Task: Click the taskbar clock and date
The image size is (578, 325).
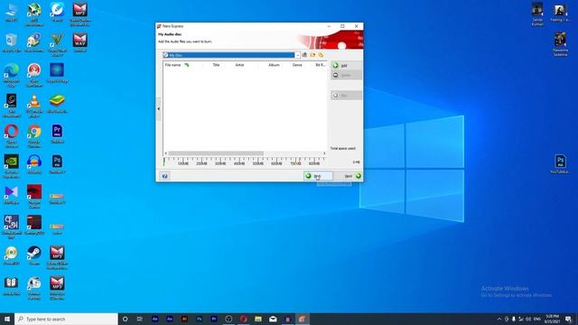Action: tap(552, 319)
